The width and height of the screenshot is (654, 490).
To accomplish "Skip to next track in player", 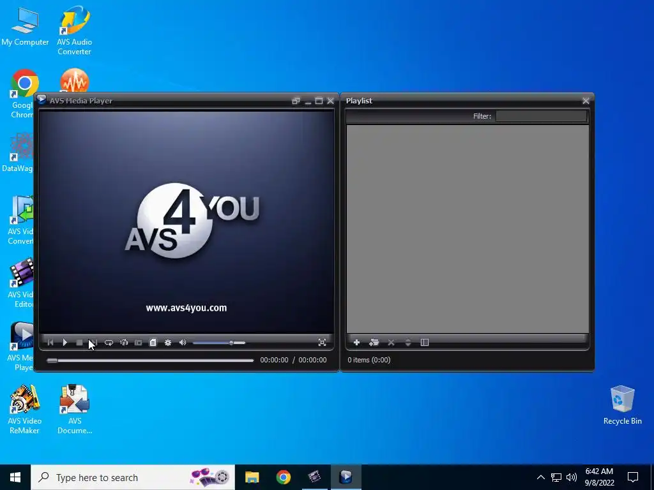I will click(94, 343).
